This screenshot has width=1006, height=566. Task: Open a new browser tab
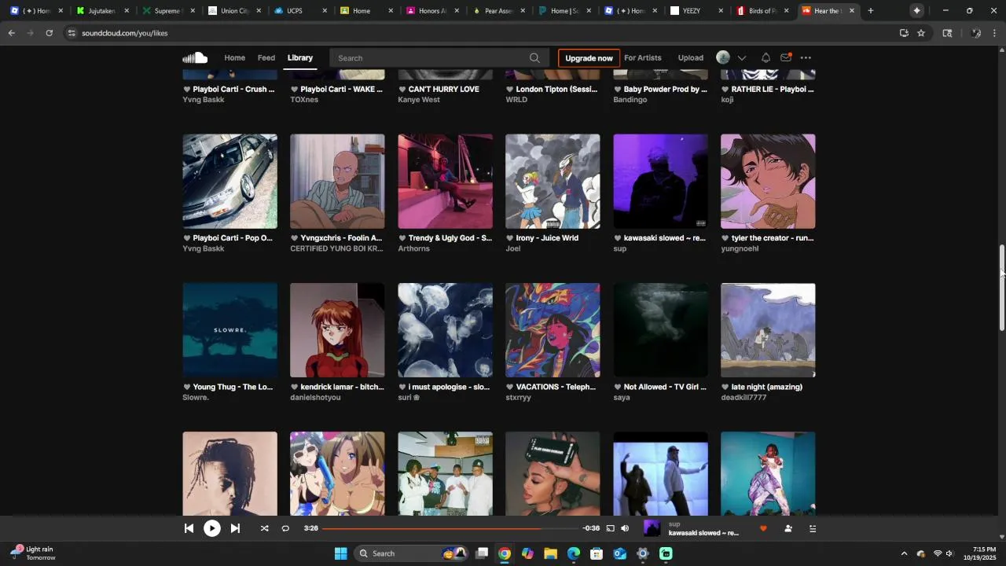tap(871, 11)
